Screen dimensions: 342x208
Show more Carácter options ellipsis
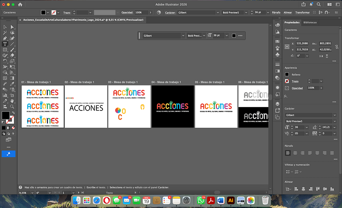coord(335,139)
